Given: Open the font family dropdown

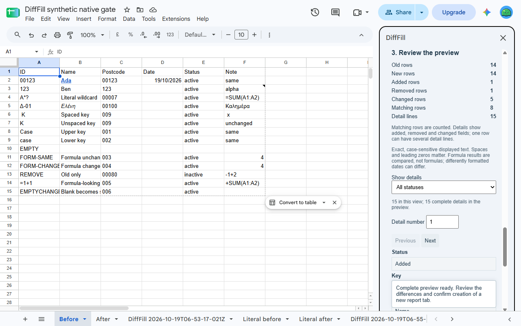Looking at the screenshot, I should (x=200, y=35).
